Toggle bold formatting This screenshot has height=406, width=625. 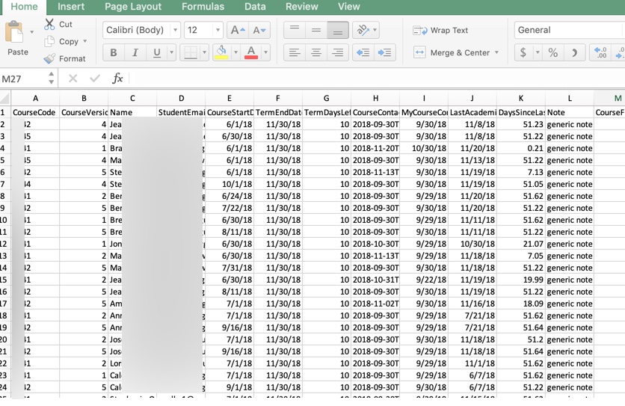pyautogui.click(x=114, y=52)
